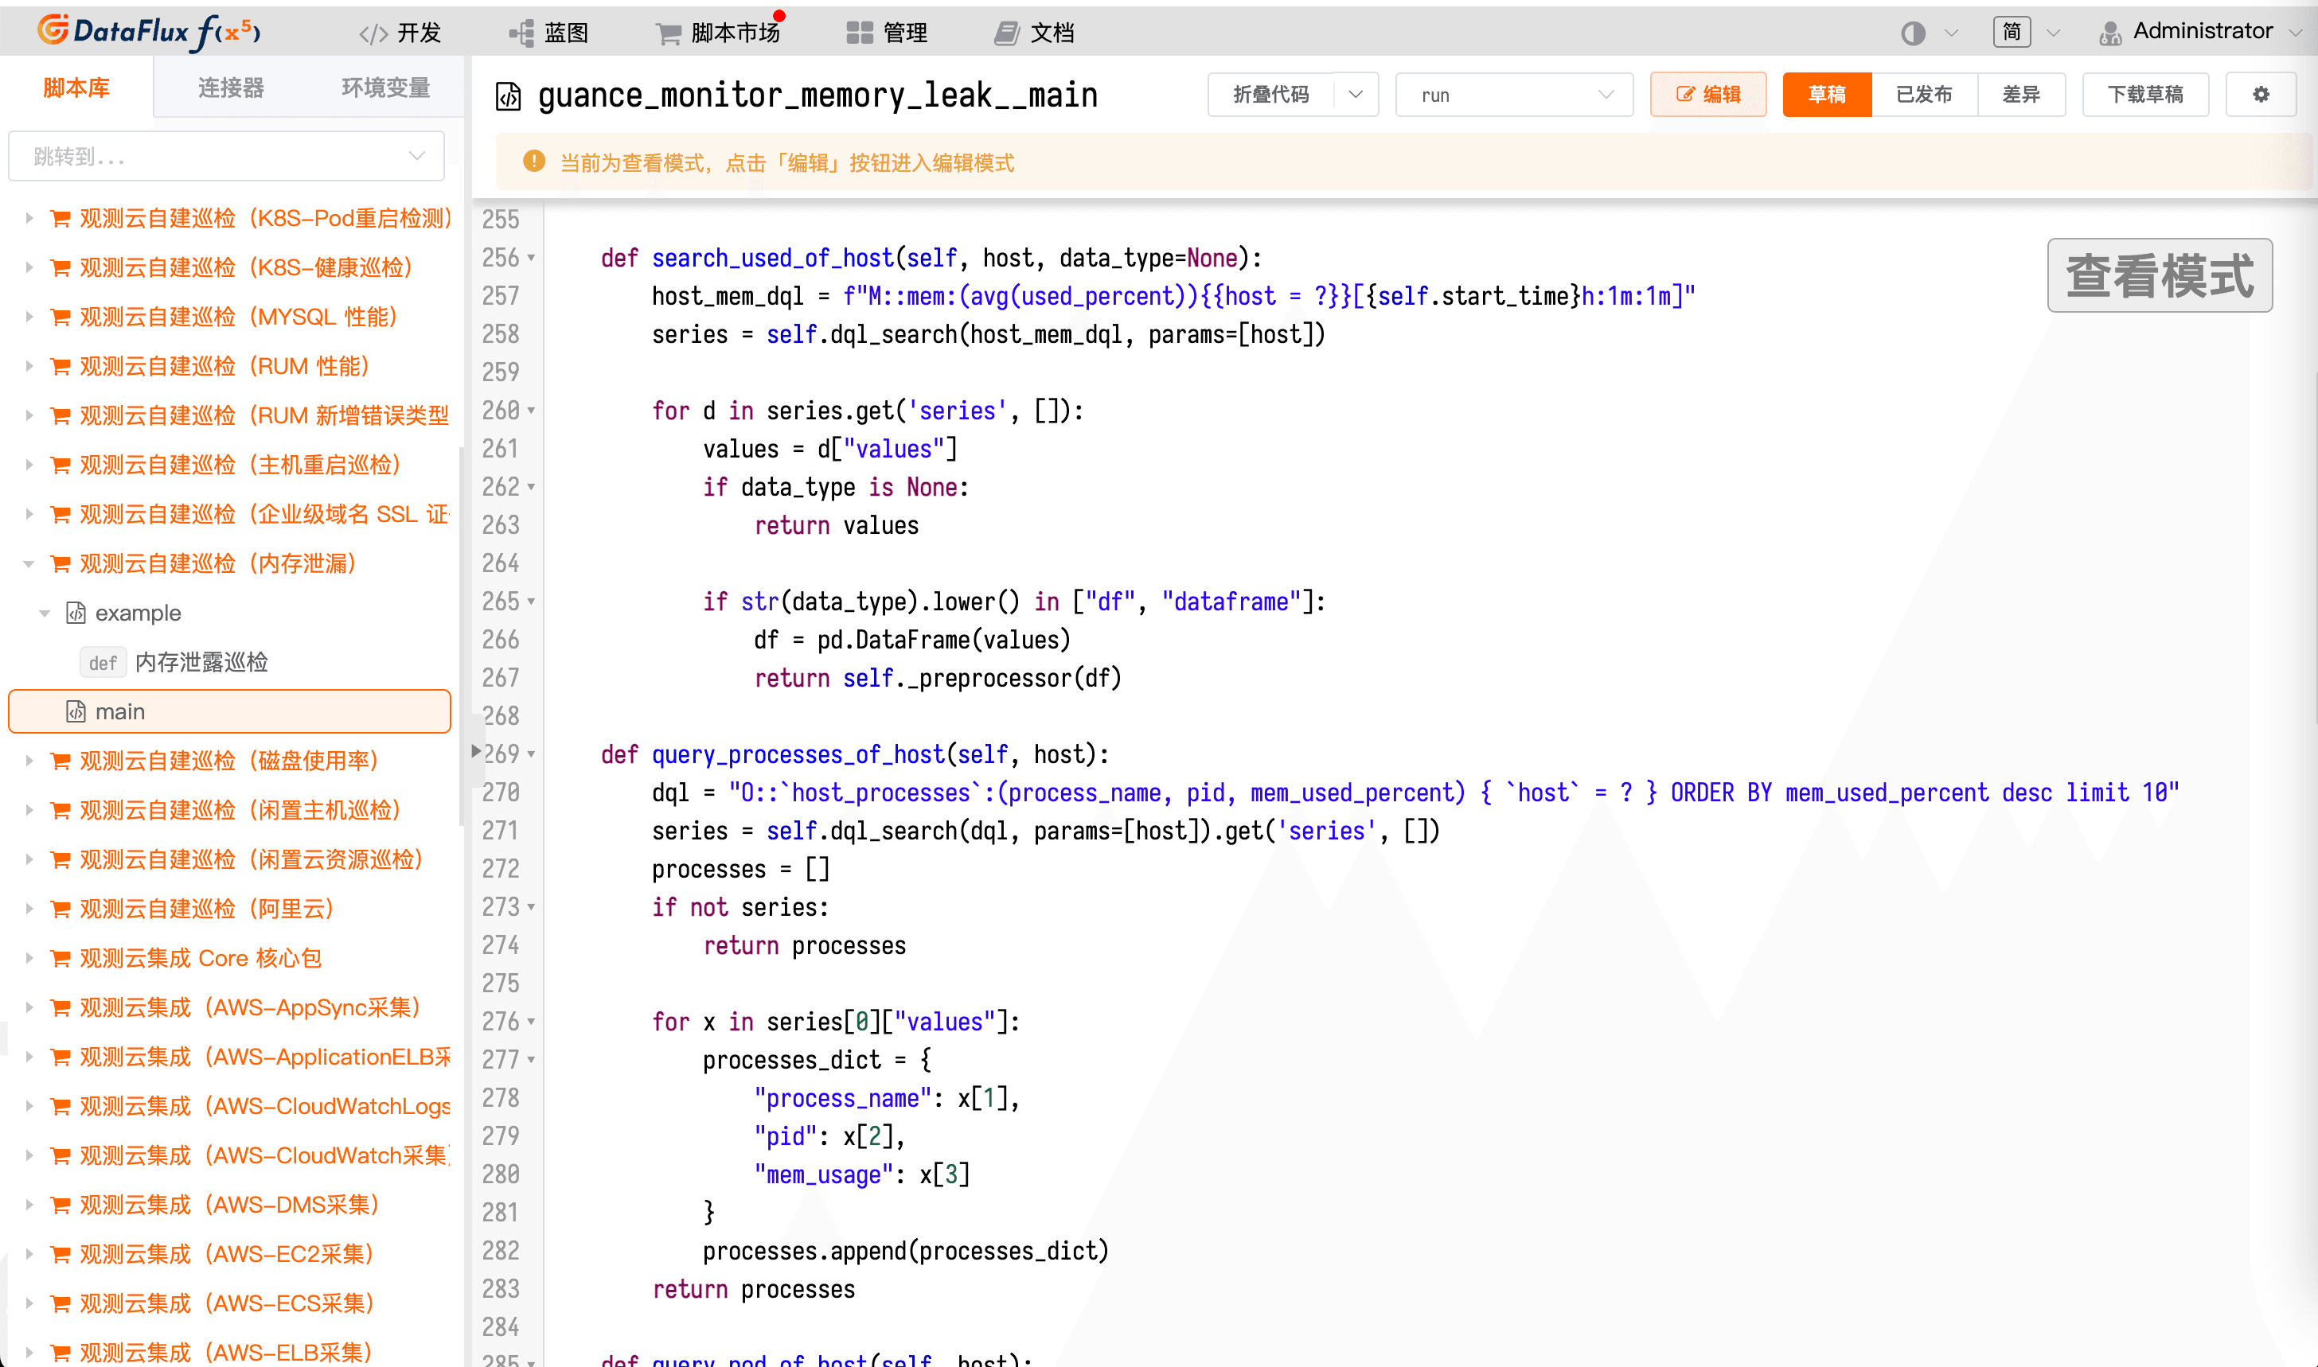Collapse the 内存泄漏 script set
The image size is (2318, 1367).
(x=29, y=564)
